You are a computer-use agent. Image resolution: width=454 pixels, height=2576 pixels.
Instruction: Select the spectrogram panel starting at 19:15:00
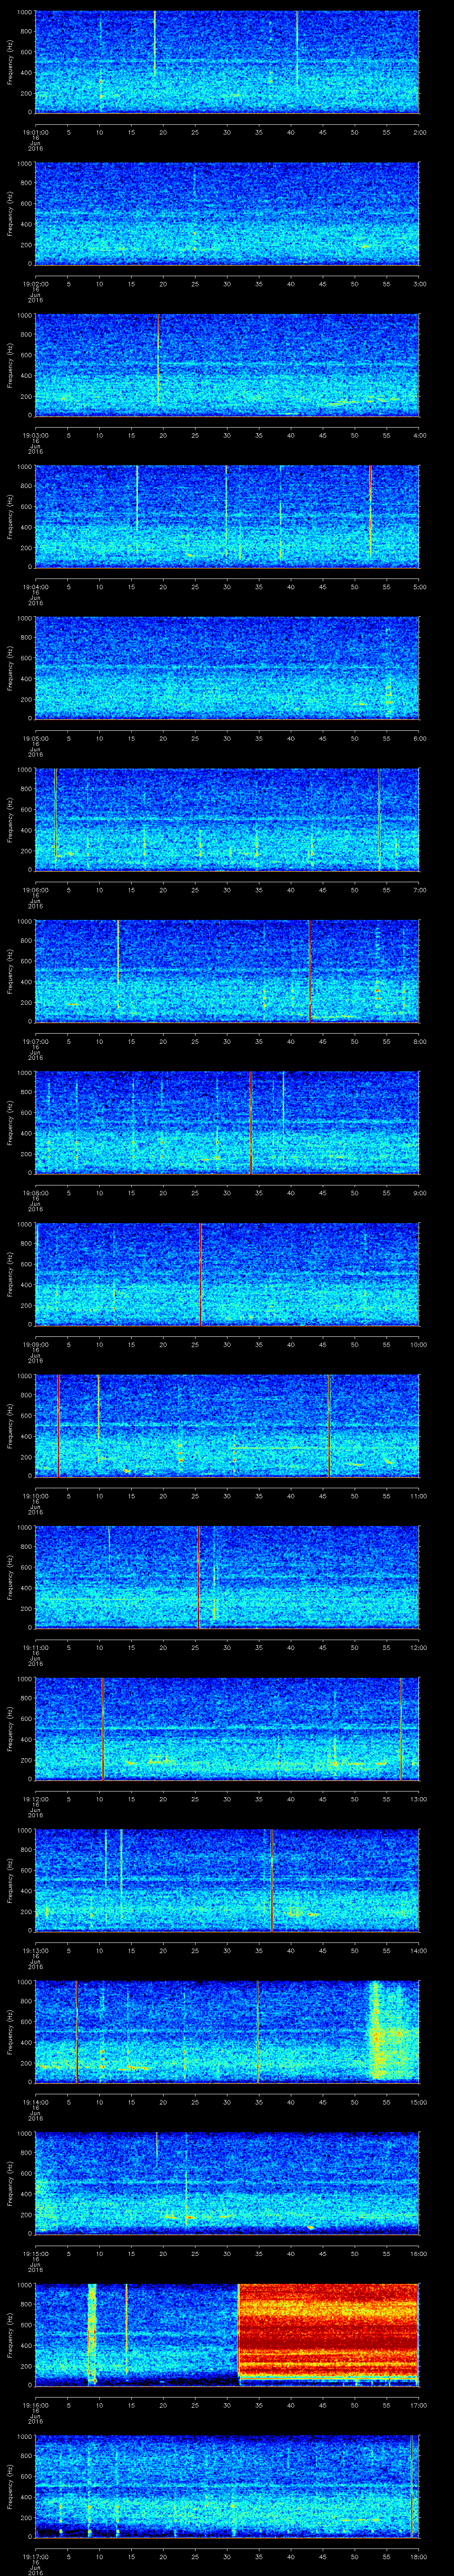(227, 2183)
